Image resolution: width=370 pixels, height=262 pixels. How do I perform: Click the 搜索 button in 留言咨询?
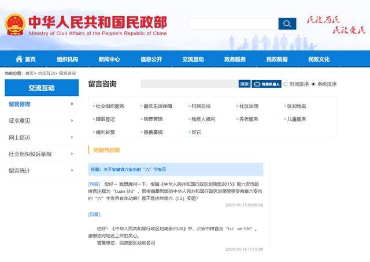pyautogui.click(x=245, y=84)
